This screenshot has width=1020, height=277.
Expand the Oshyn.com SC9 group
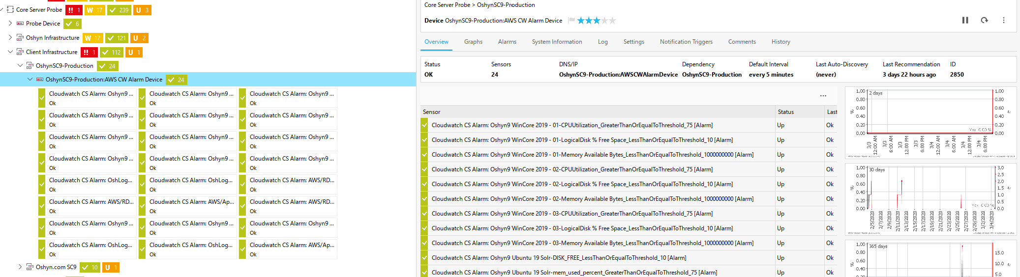pos(20,267)
